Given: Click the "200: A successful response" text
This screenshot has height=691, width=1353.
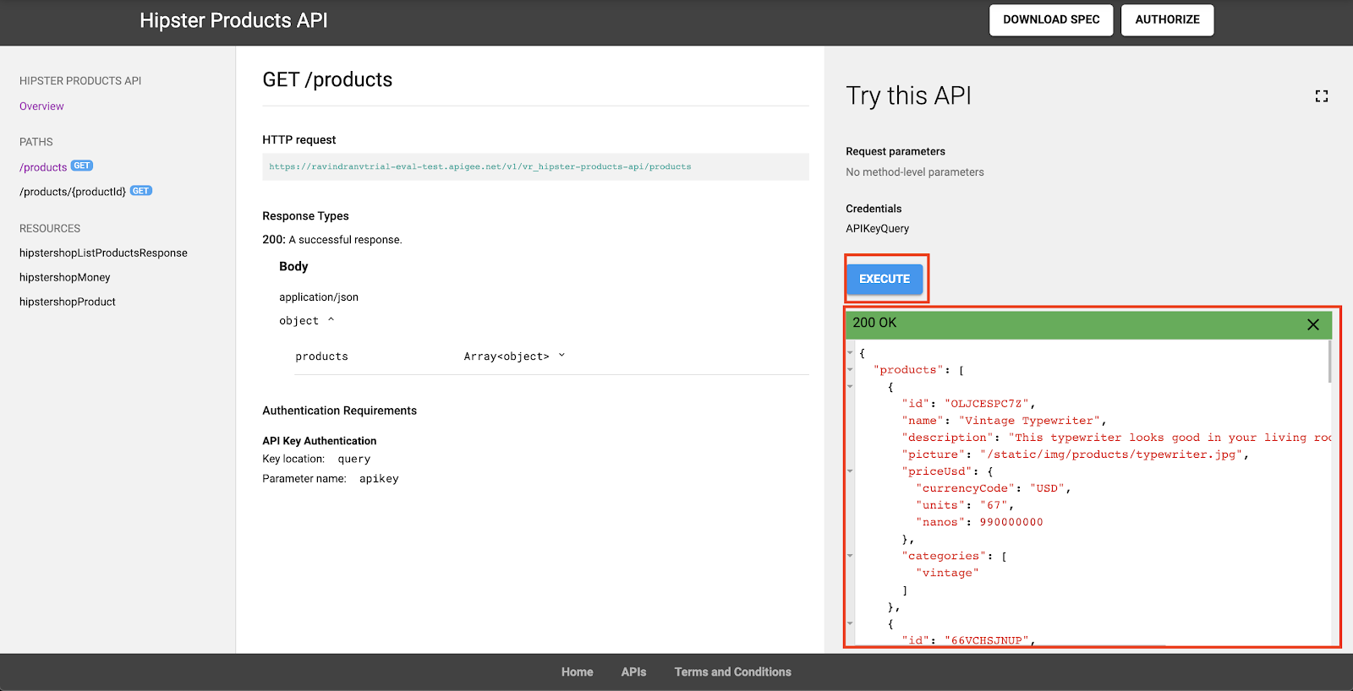Looking at the screenshot, I should [x=332, y=240].
